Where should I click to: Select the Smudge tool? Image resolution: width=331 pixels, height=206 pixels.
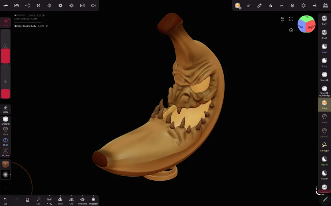324,147
